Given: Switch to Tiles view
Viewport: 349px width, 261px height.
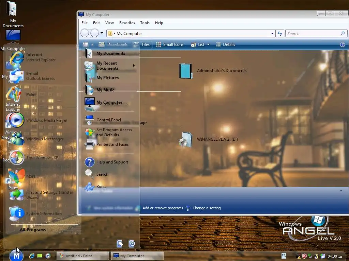Looking at the screenshot, I should tap(141, 45).
